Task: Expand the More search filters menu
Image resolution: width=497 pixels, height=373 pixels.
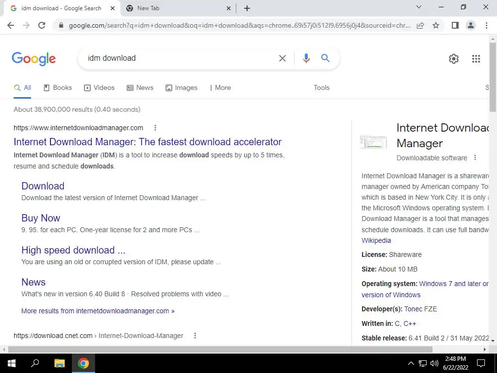Action: pyautogui.click(x=220, y=87)
